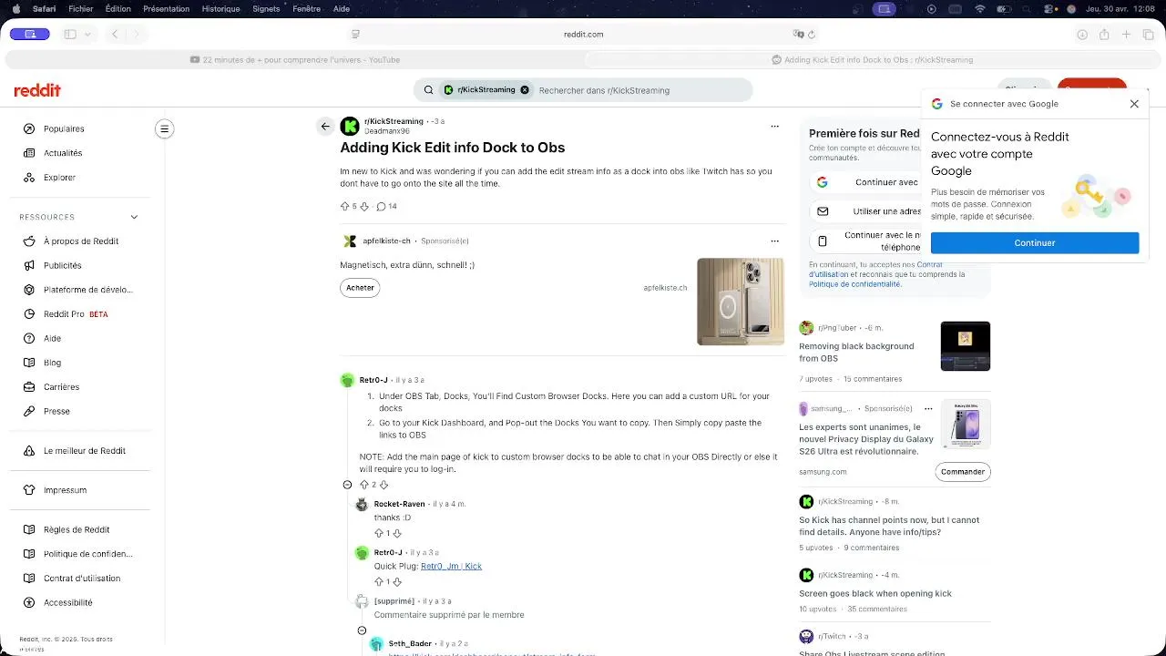Go to Actualités in the sidebar

[63, 153]
